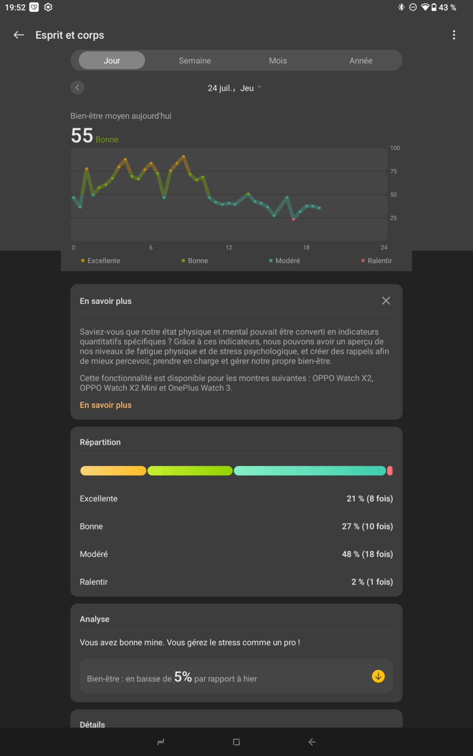Tap the yellow downward arrow icon
Screen dimensions: 473x756
pos(378,676)
